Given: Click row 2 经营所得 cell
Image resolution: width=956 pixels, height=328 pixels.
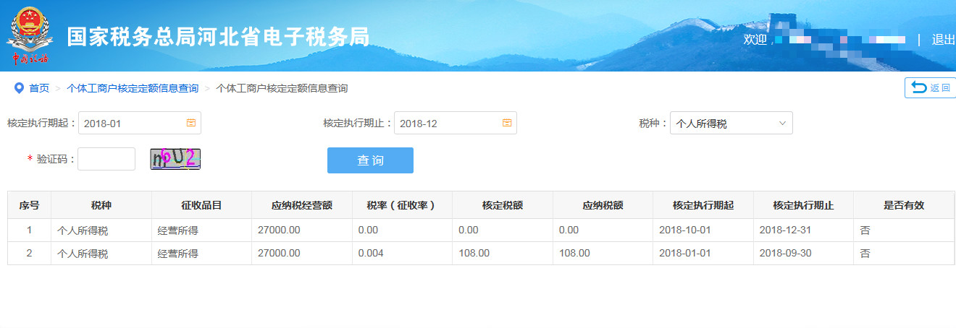Looking at the screenshot, I should pyautogui.click(x=201, y=254).
